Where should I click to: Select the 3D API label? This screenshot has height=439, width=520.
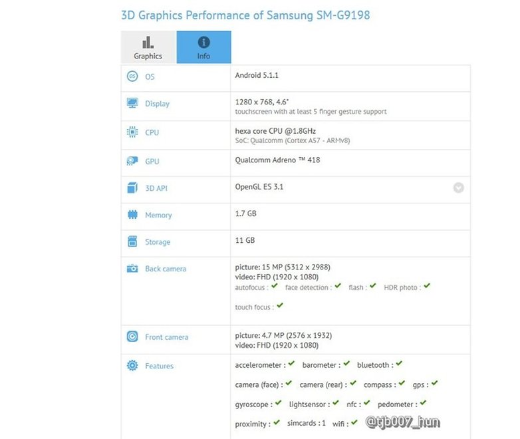coord(156,188)
